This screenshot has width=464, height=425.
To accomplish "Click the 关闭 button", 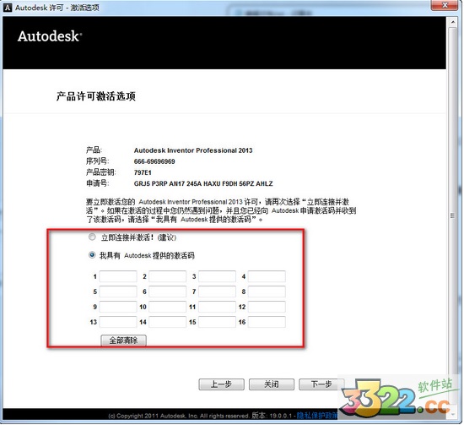I will click(x=272, y=384).
